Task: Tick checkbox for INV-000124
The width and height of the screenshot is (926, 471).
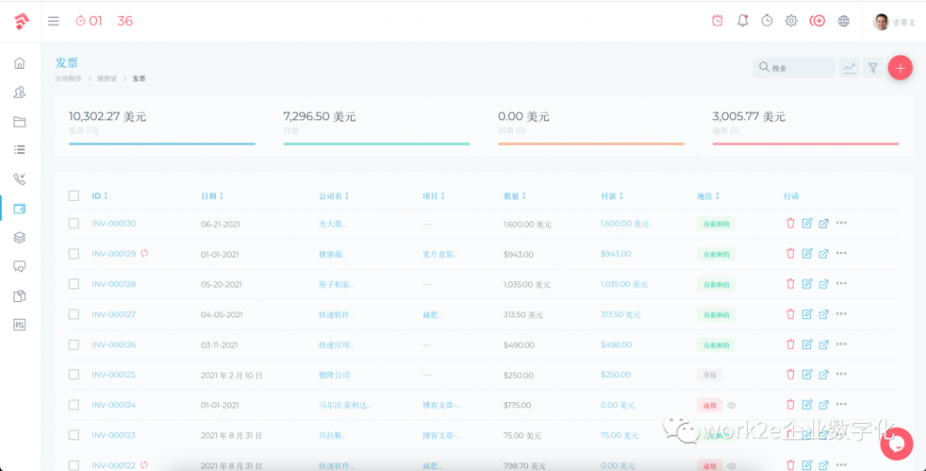Action: pyautogui.click(x=74, y=404)
